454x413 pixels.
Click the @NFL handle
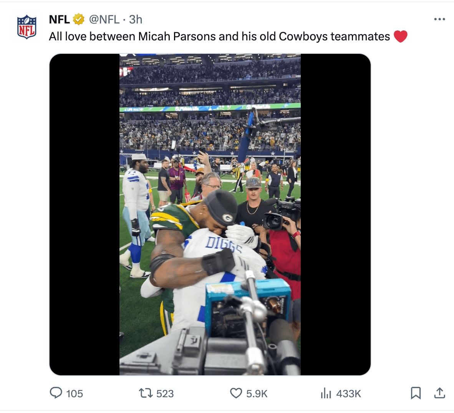click(104, 19)
